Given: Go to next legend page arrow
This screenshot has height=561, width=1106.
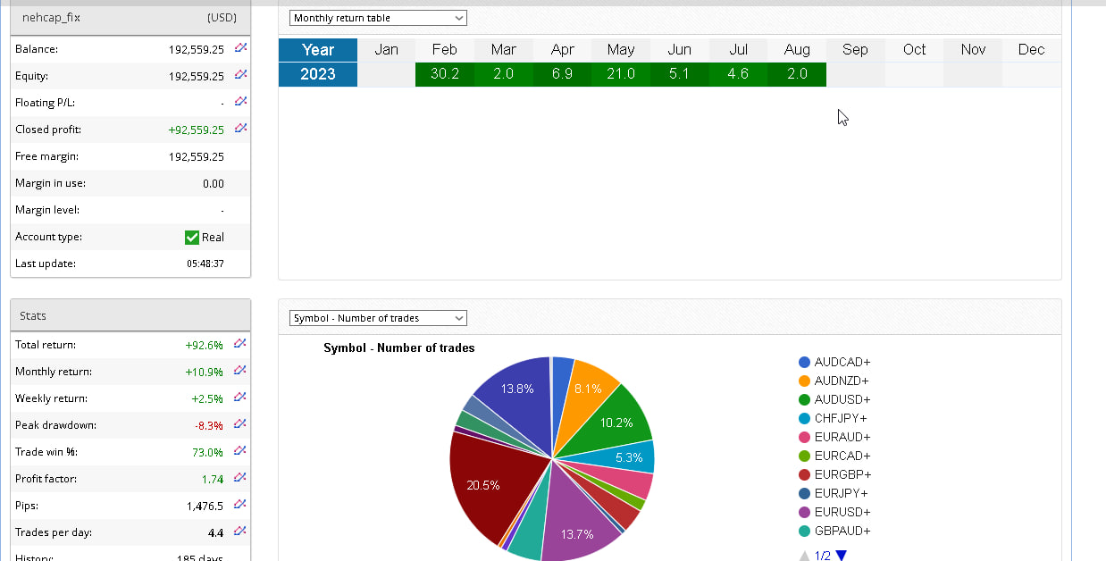Looking at the screenshot, I should tap(841, 556).
